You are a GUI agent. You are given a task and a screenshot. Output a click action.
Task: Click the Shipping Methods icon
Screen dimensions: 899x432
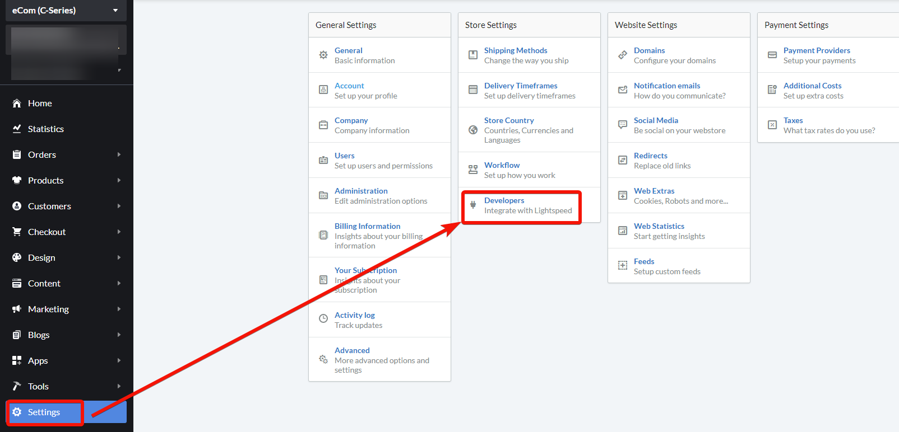click(473, 55)
